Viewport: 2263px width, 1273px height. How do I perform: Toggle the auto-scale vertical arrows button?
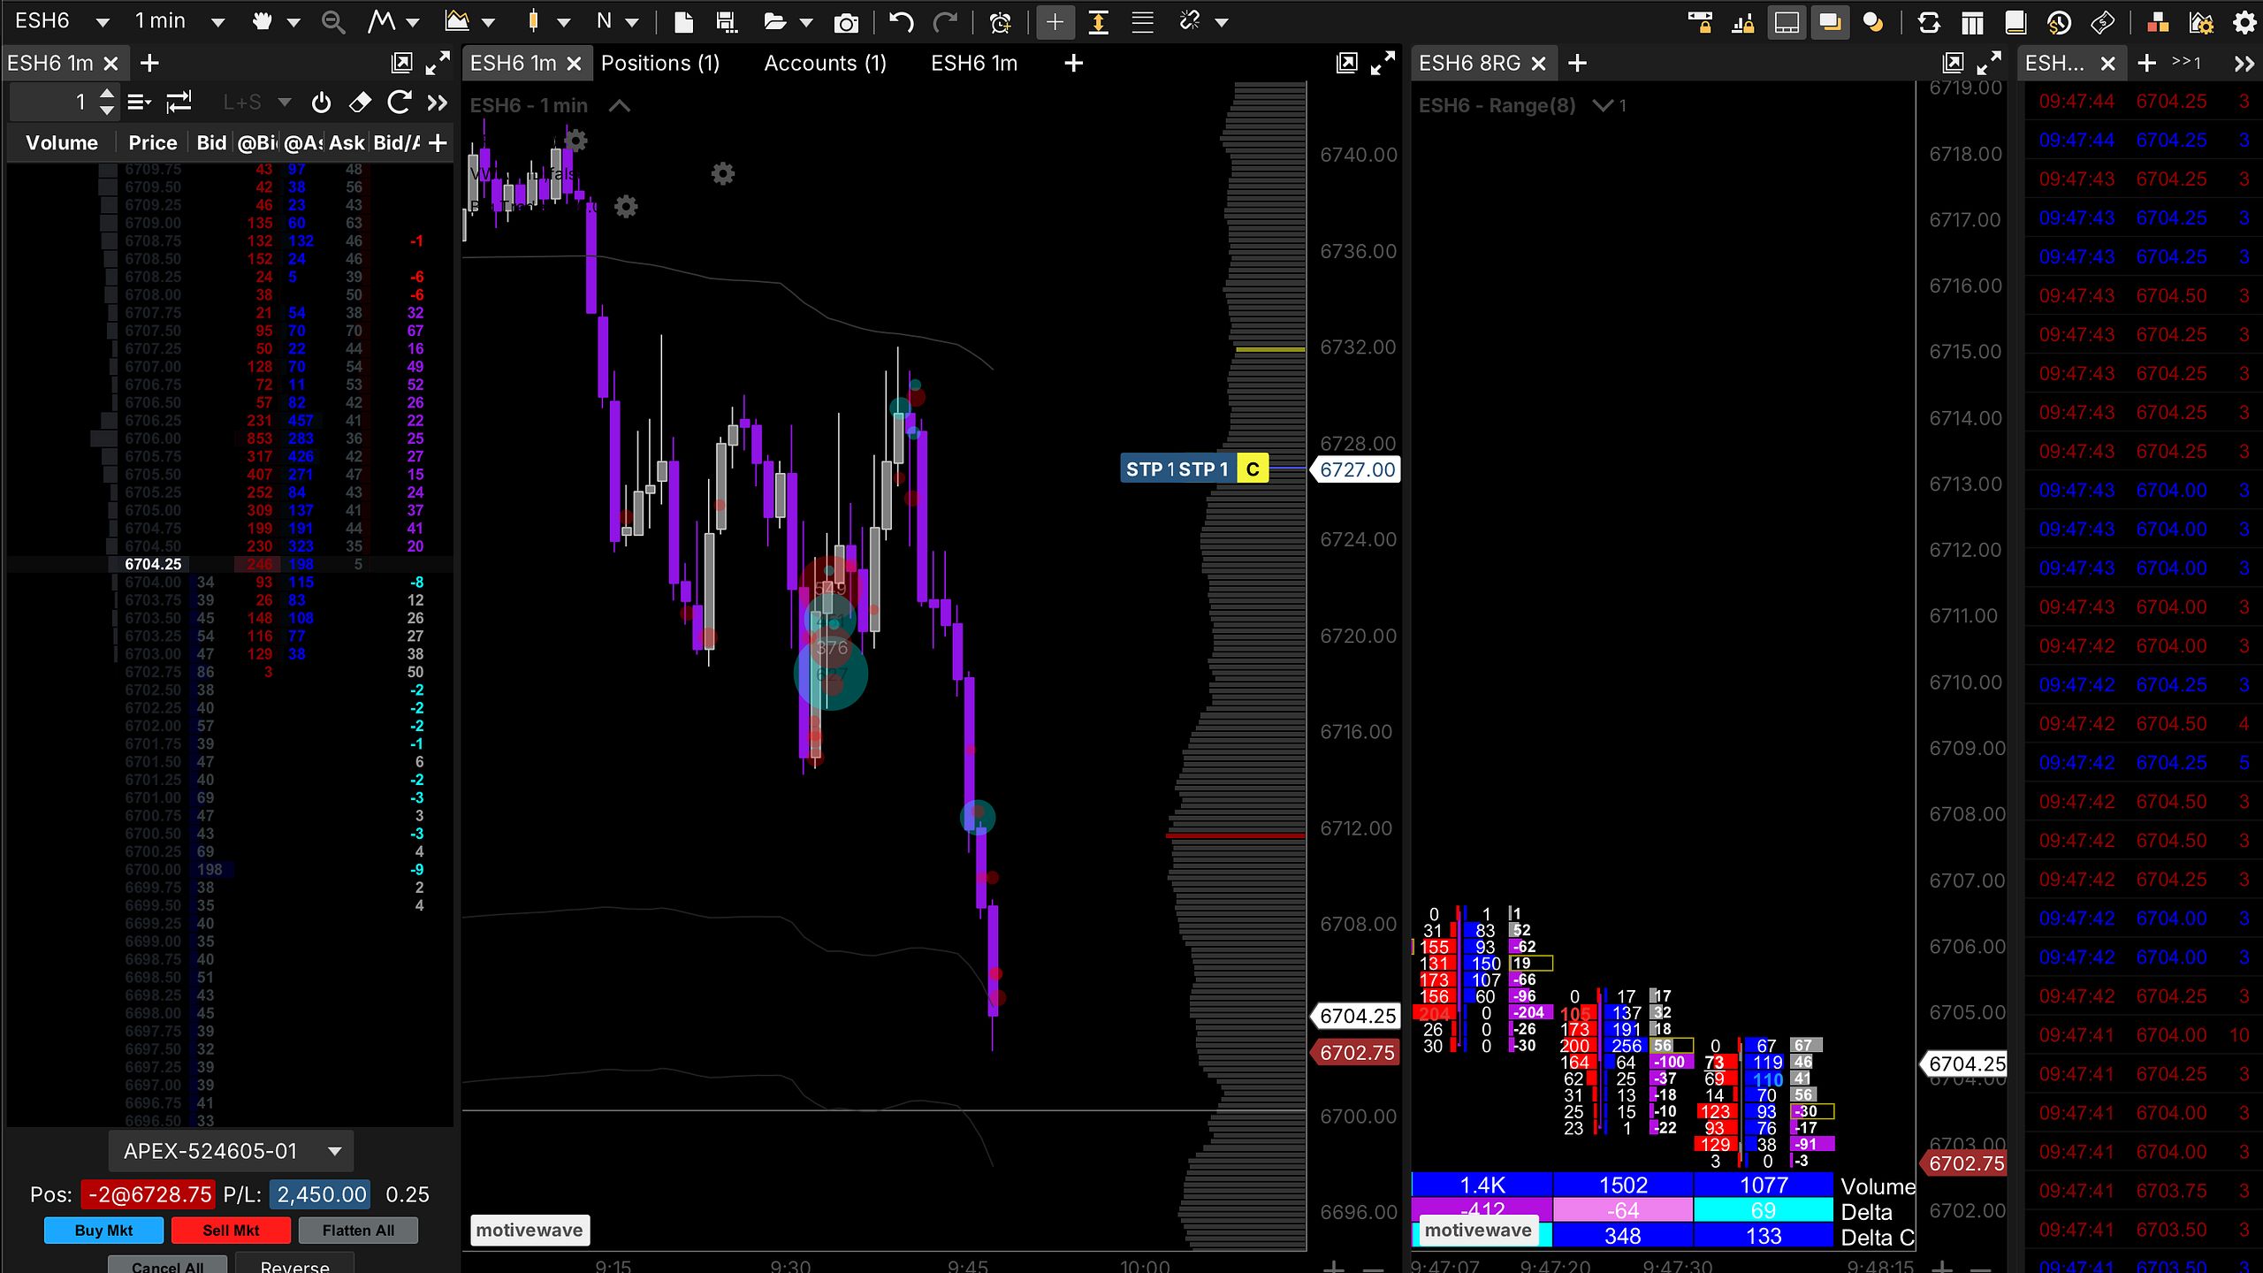1098,22
